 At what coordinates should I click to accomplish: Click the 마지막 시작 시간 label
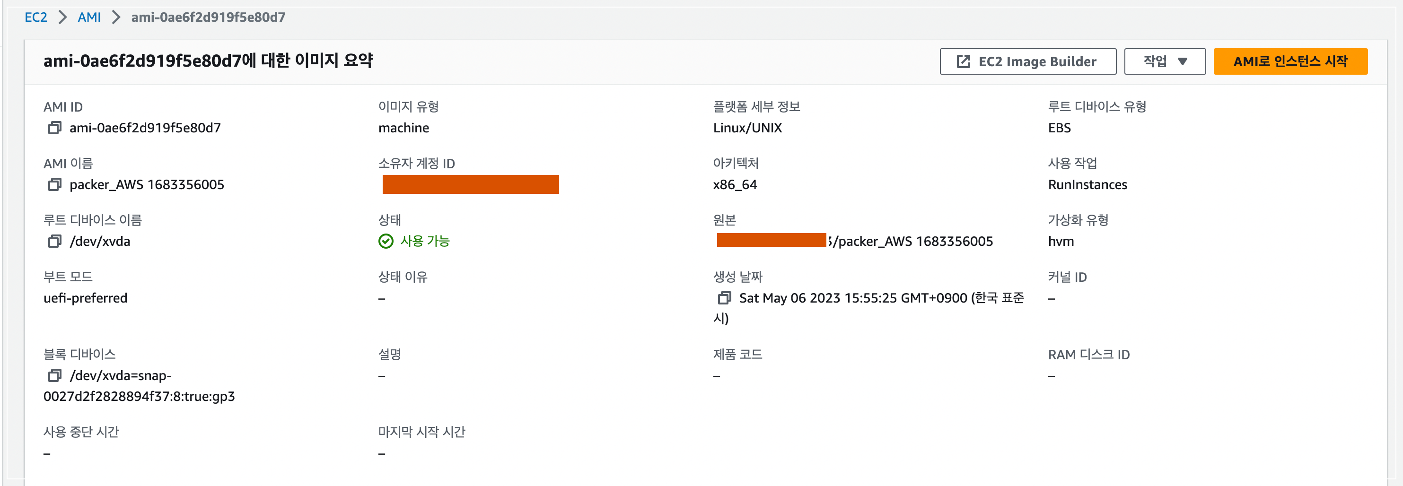pos(421,432)
